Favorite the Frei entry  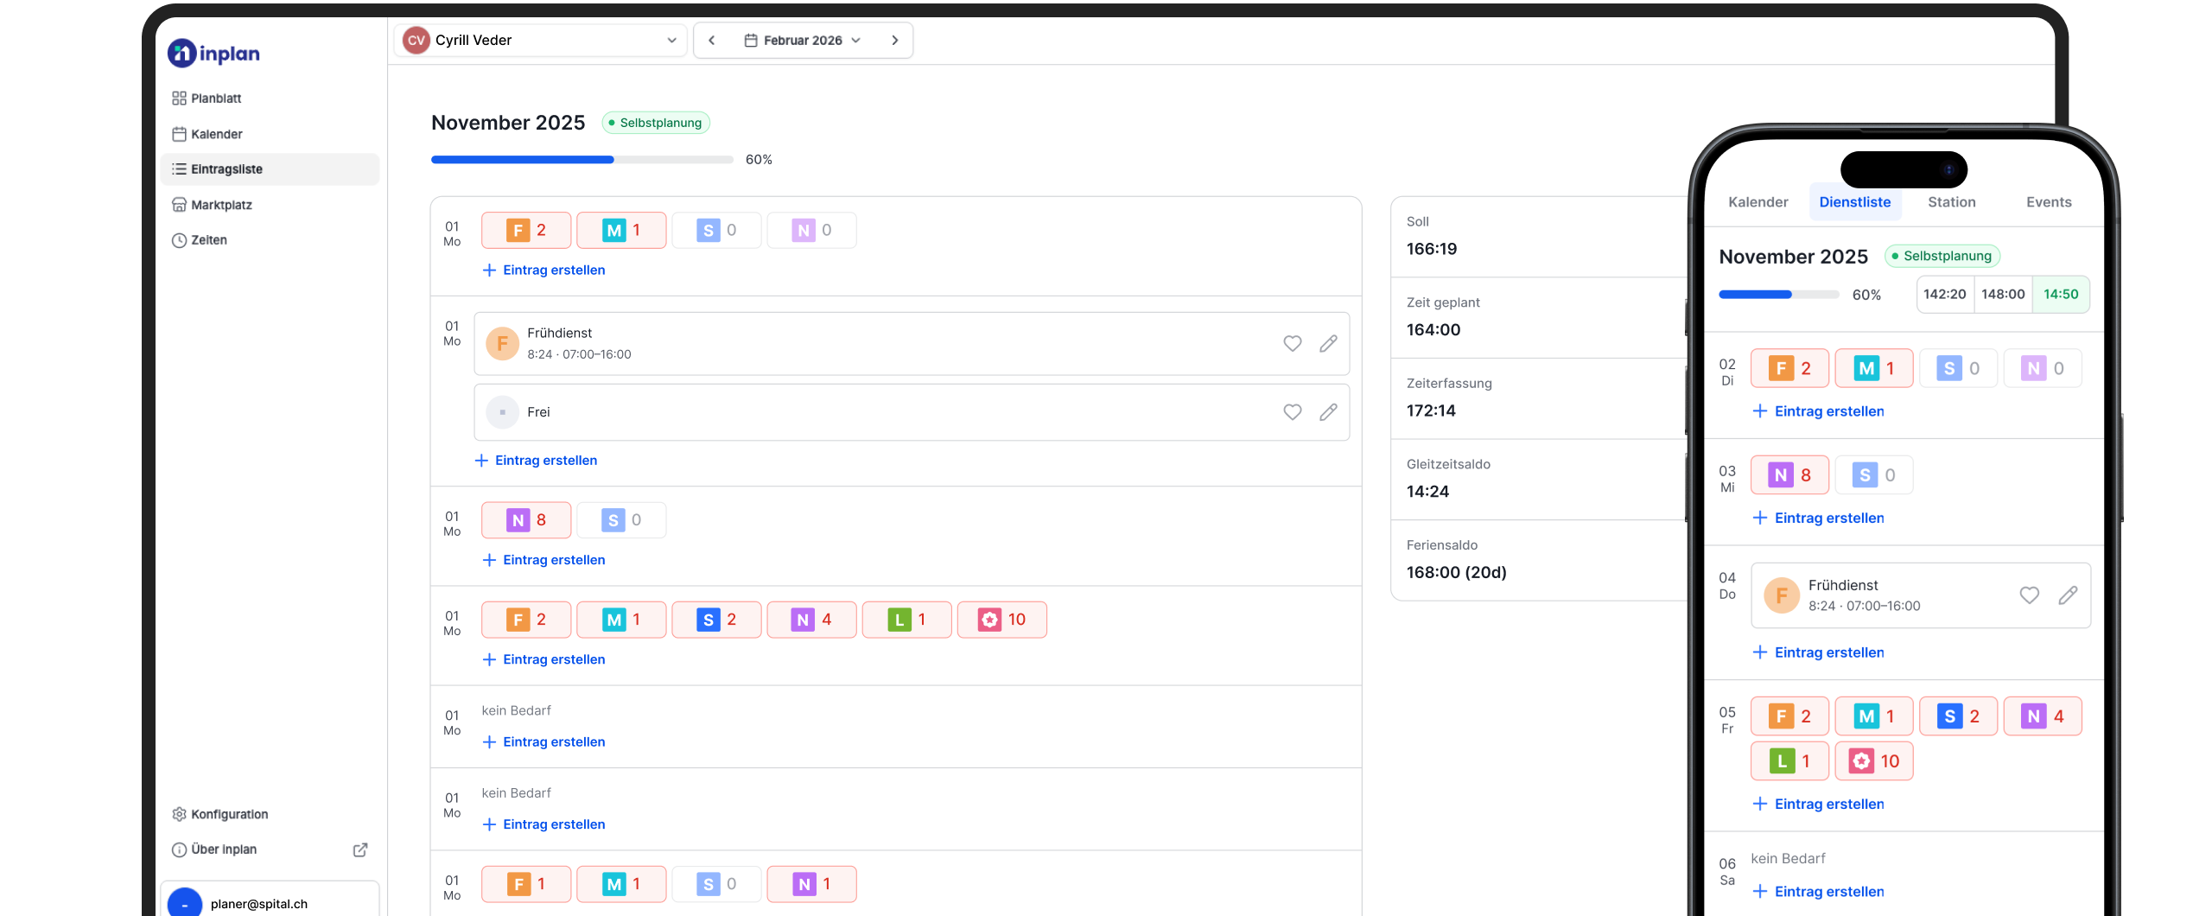pos(1293,412)
